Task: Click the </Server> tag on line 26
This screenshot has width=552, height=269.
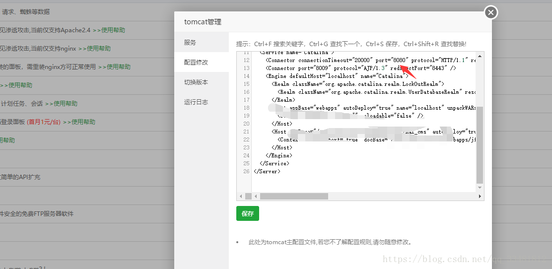Action: [x=267, y=171]
